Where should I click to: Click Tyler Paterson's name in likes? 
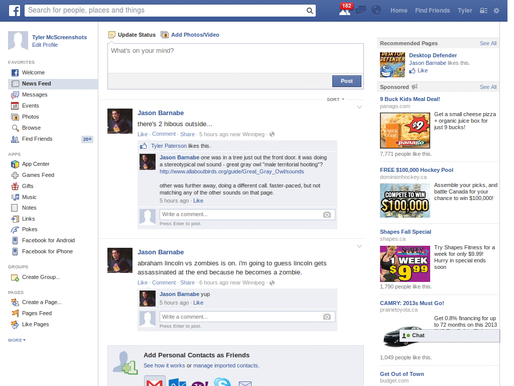coord(169,146)
